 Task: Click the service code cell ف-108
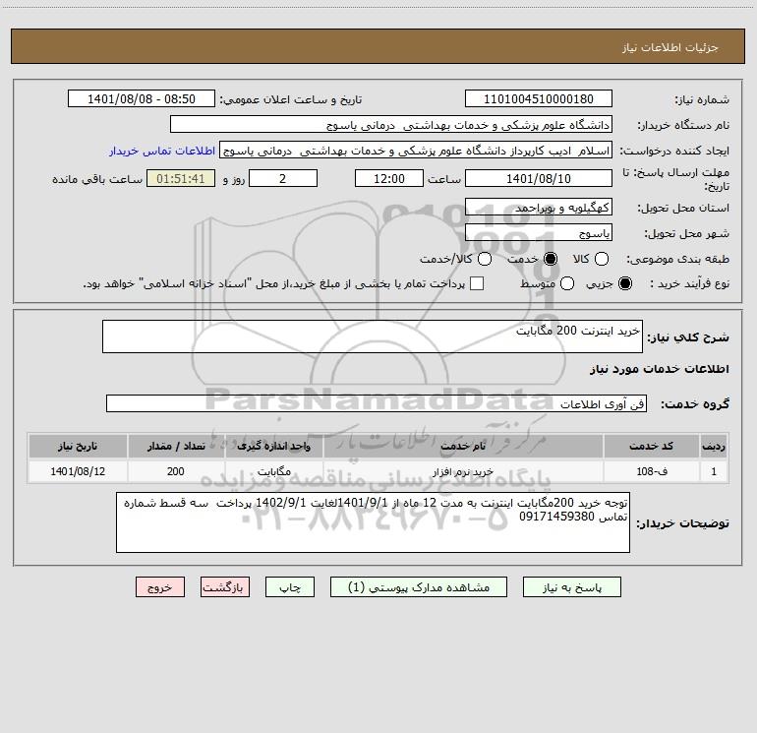click(x=651, y=471)
